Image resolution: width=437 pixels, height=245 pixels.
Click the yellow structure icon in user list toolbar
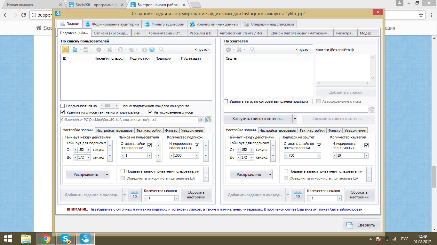coord(65,49)
